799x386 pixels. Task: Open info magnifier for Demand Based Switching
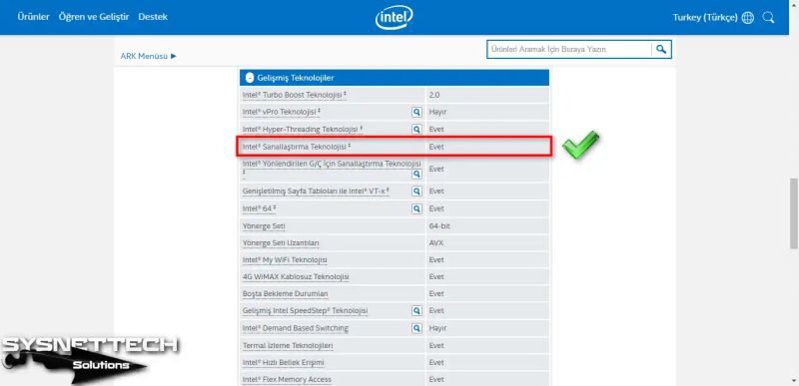(x=416, y=328)
